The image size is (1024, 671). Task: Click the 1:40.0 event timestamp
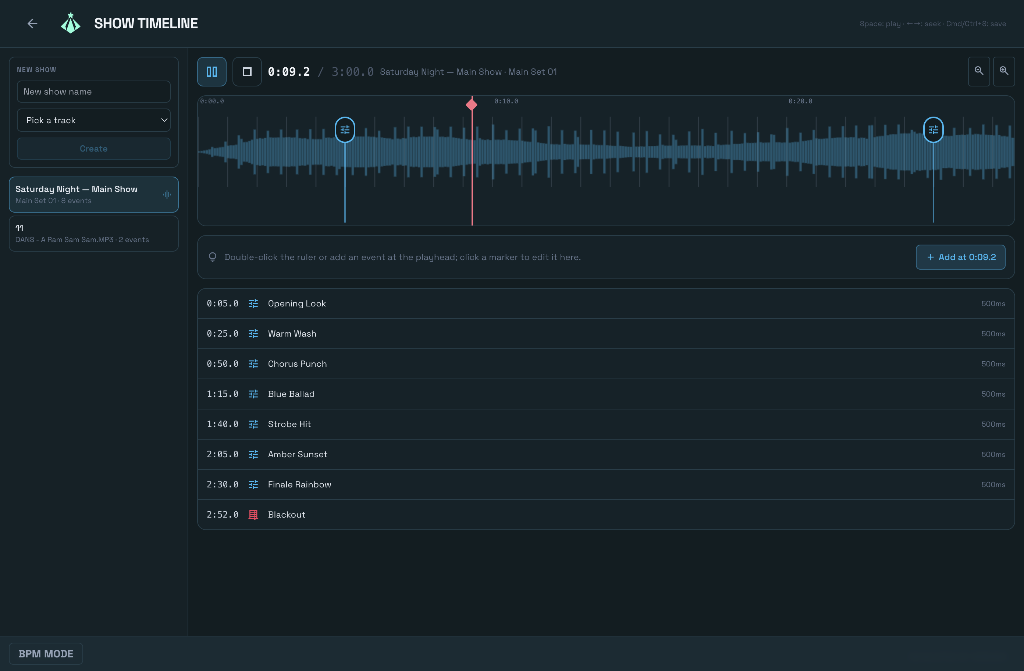click(x=223, y=424)
